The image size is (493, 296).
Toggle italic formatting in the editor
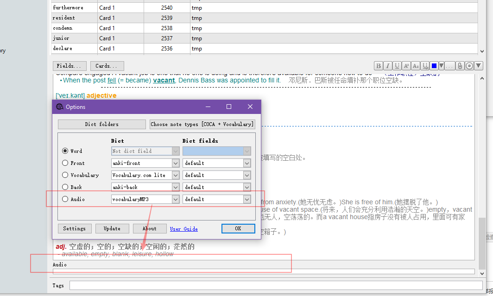click(x=388, y=66)
